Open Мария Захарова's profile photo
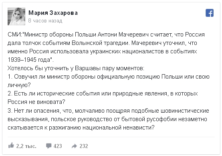Screen dimensions: 222x156 point(16,16)
